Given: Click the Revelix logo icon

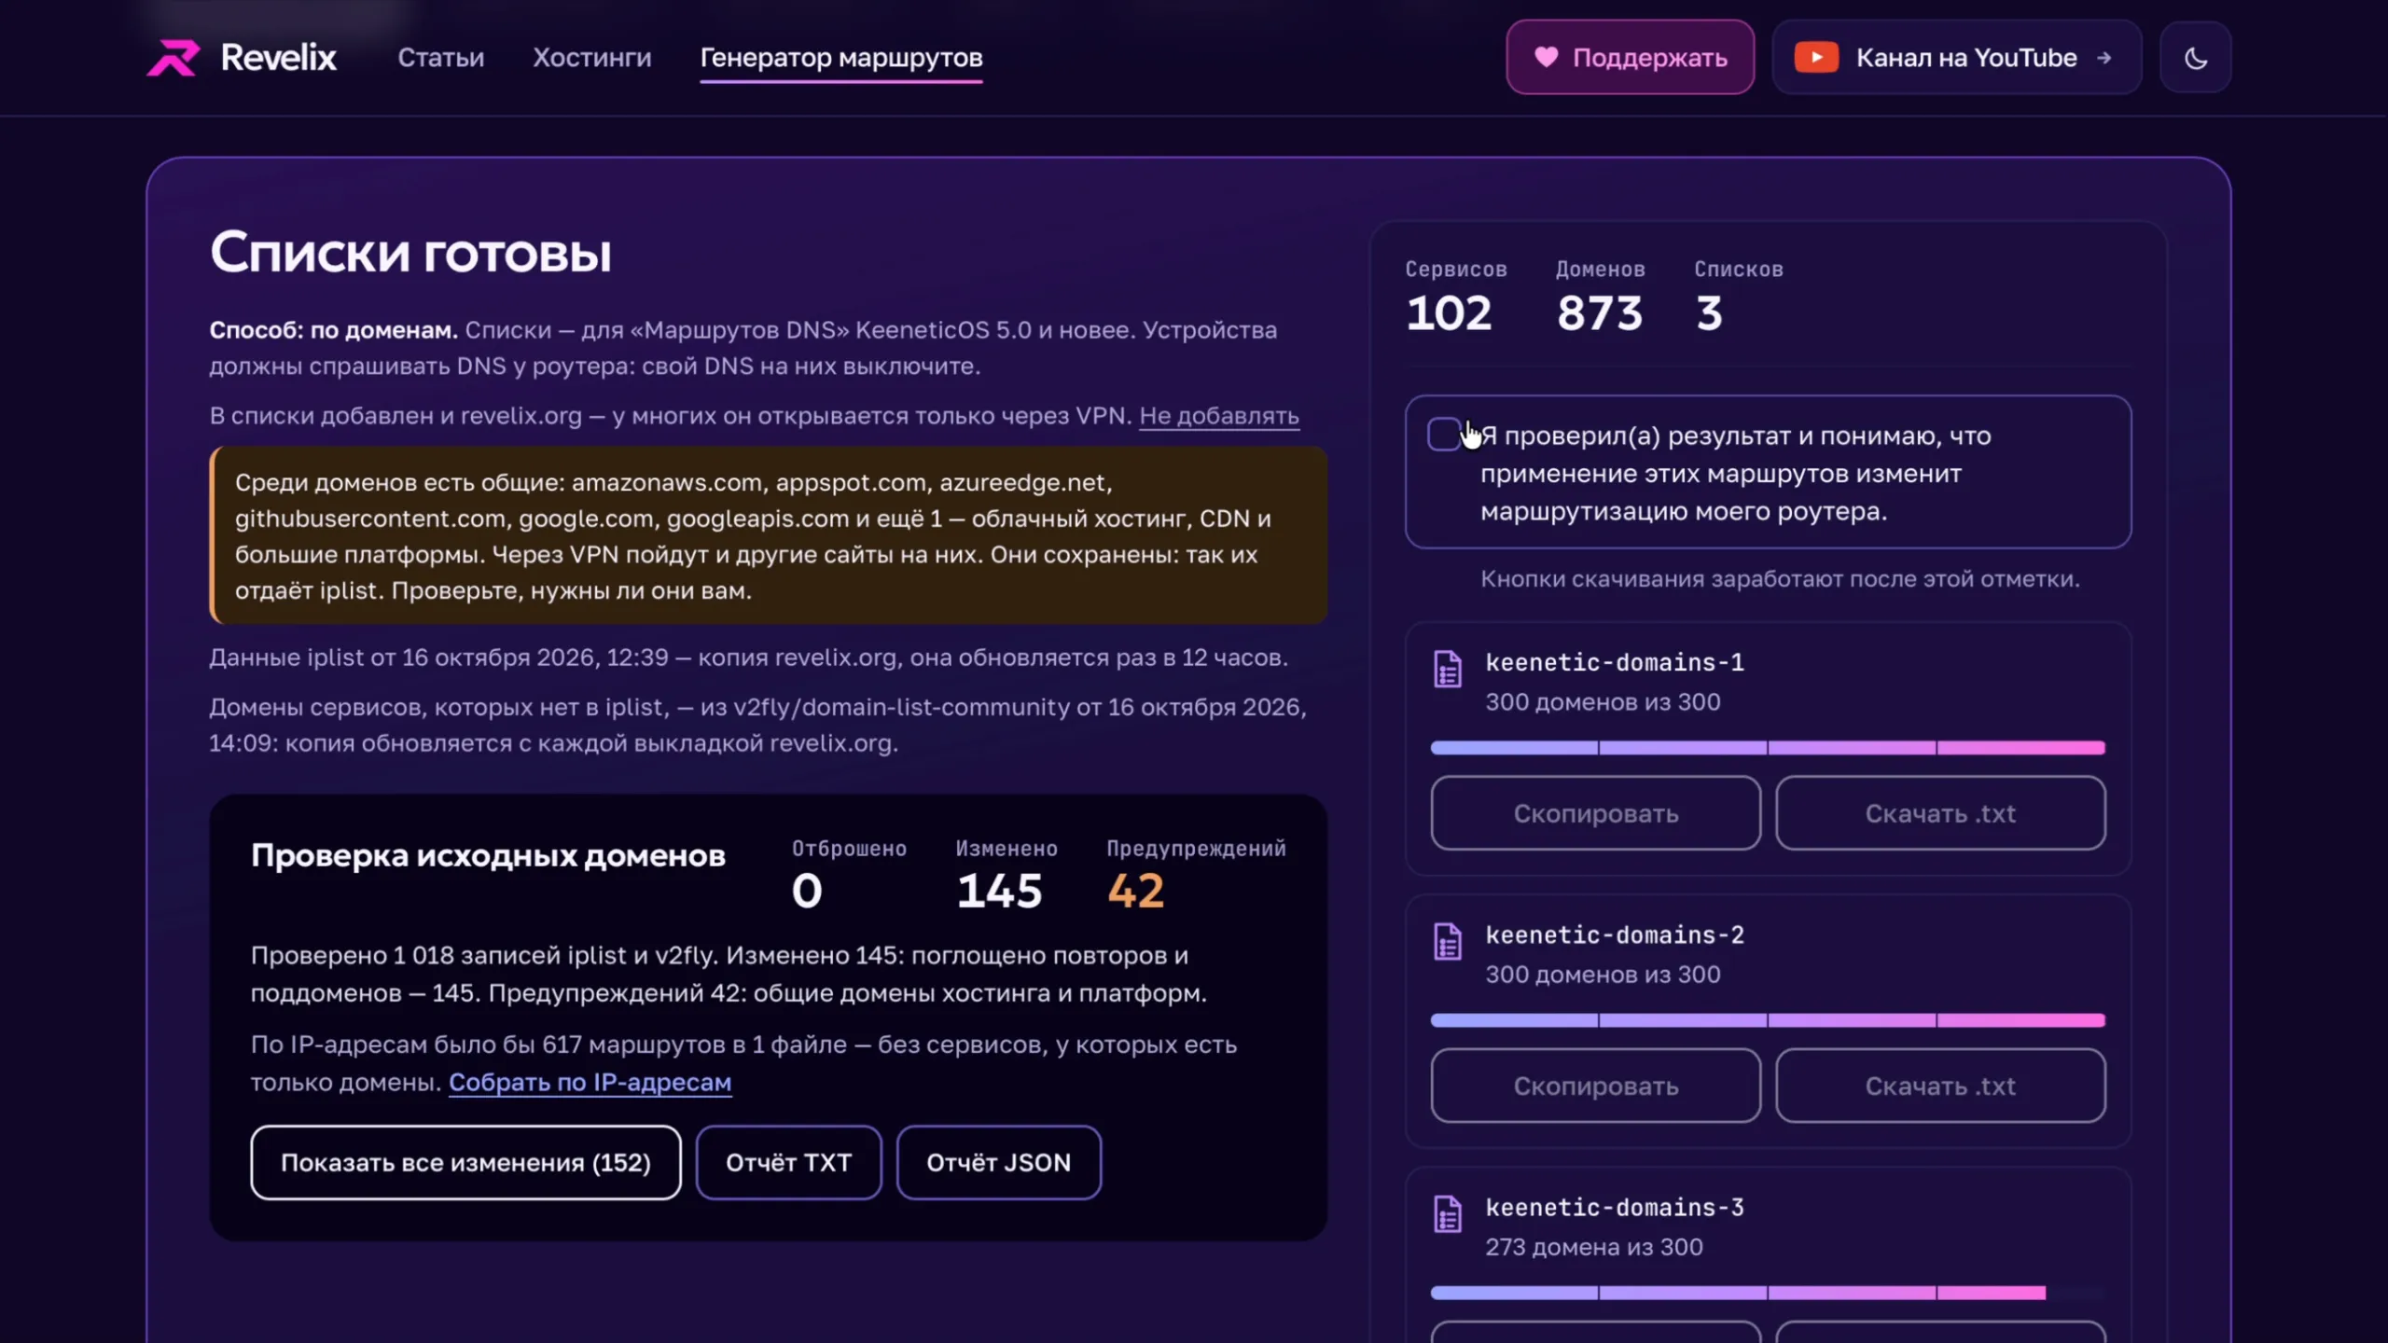Looking at the screenshot, I should point(174,58).
